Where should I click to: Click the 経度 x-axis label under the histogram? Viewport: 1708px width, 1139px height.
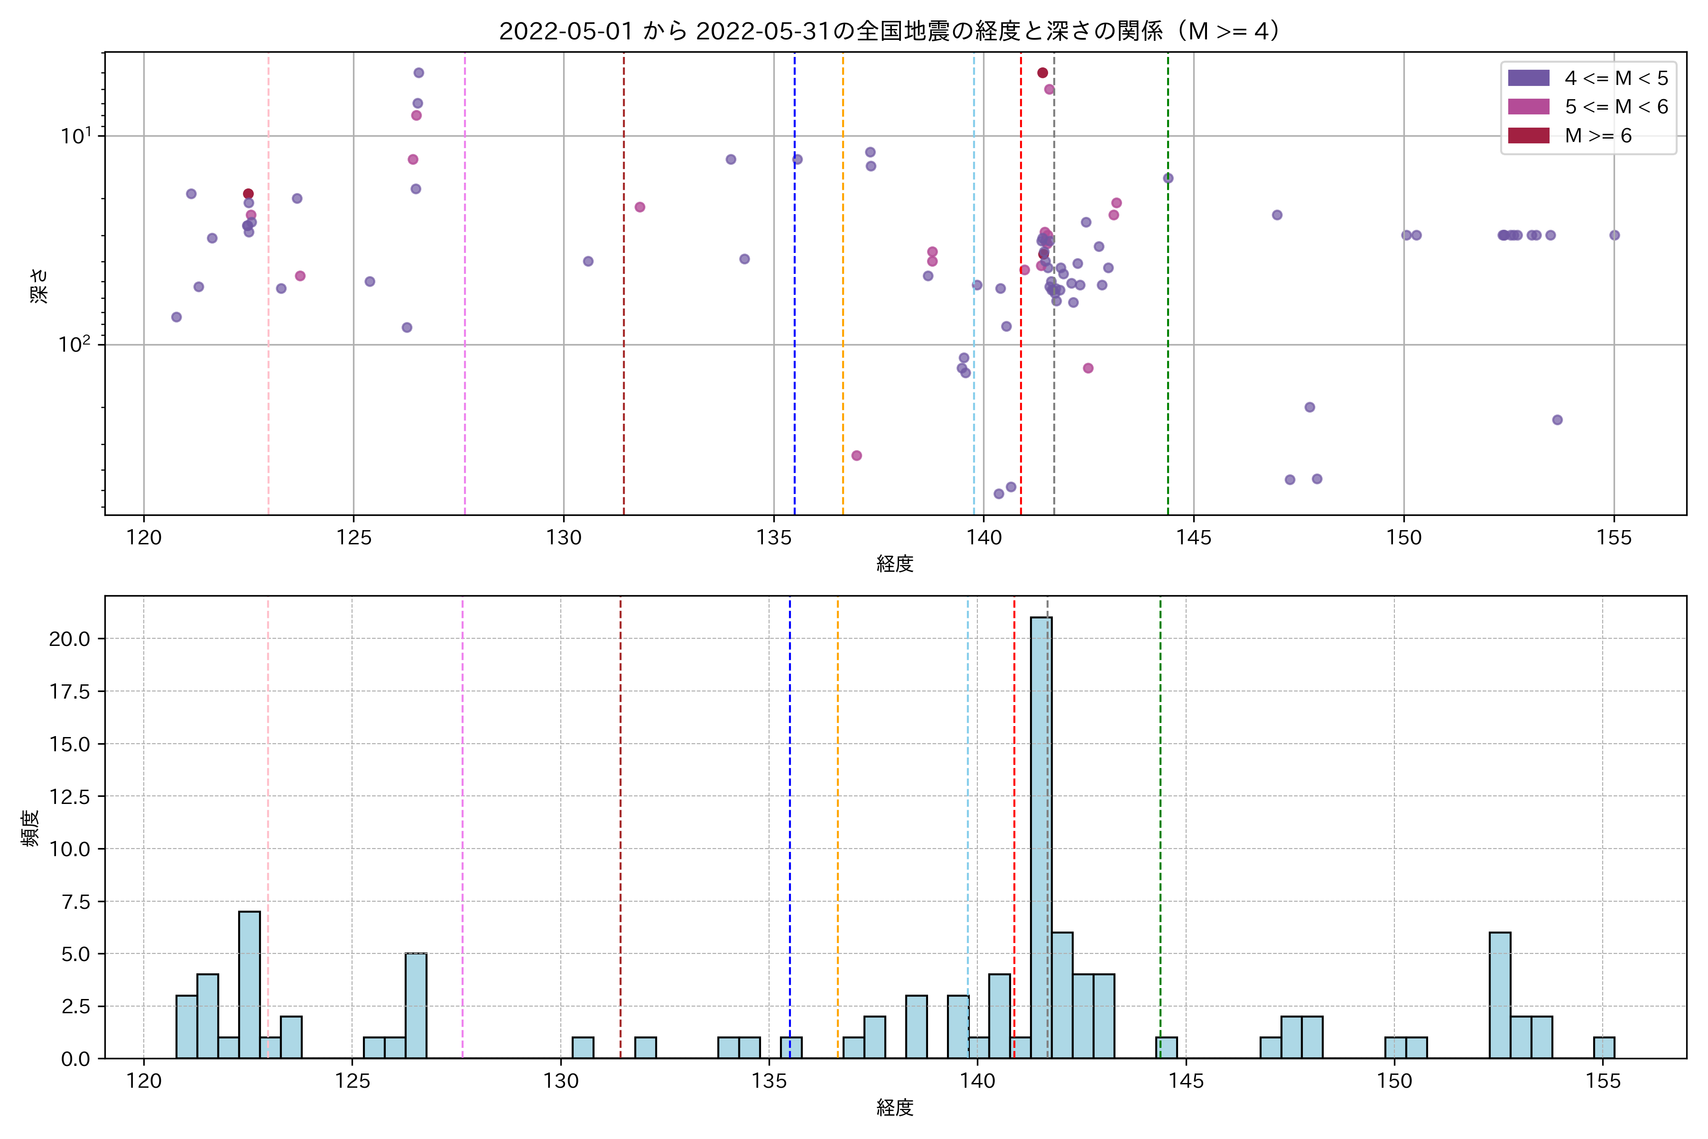coord(895,1107)
